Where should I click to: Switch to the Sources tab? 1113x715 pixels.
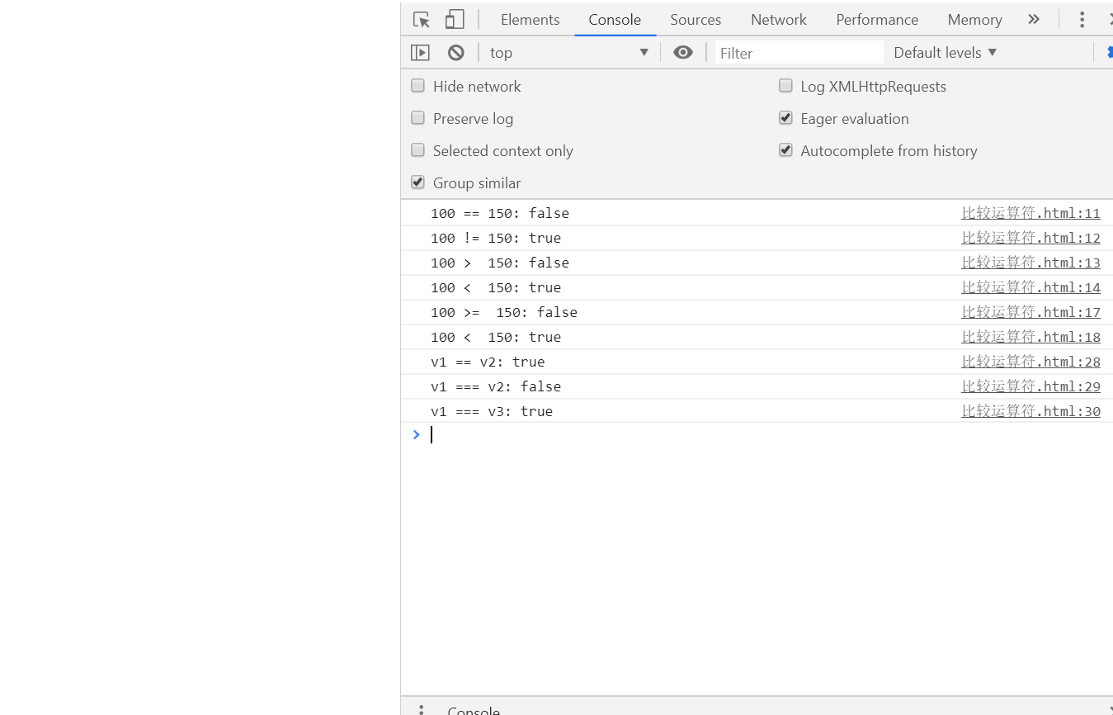click(x=696, y=20)
